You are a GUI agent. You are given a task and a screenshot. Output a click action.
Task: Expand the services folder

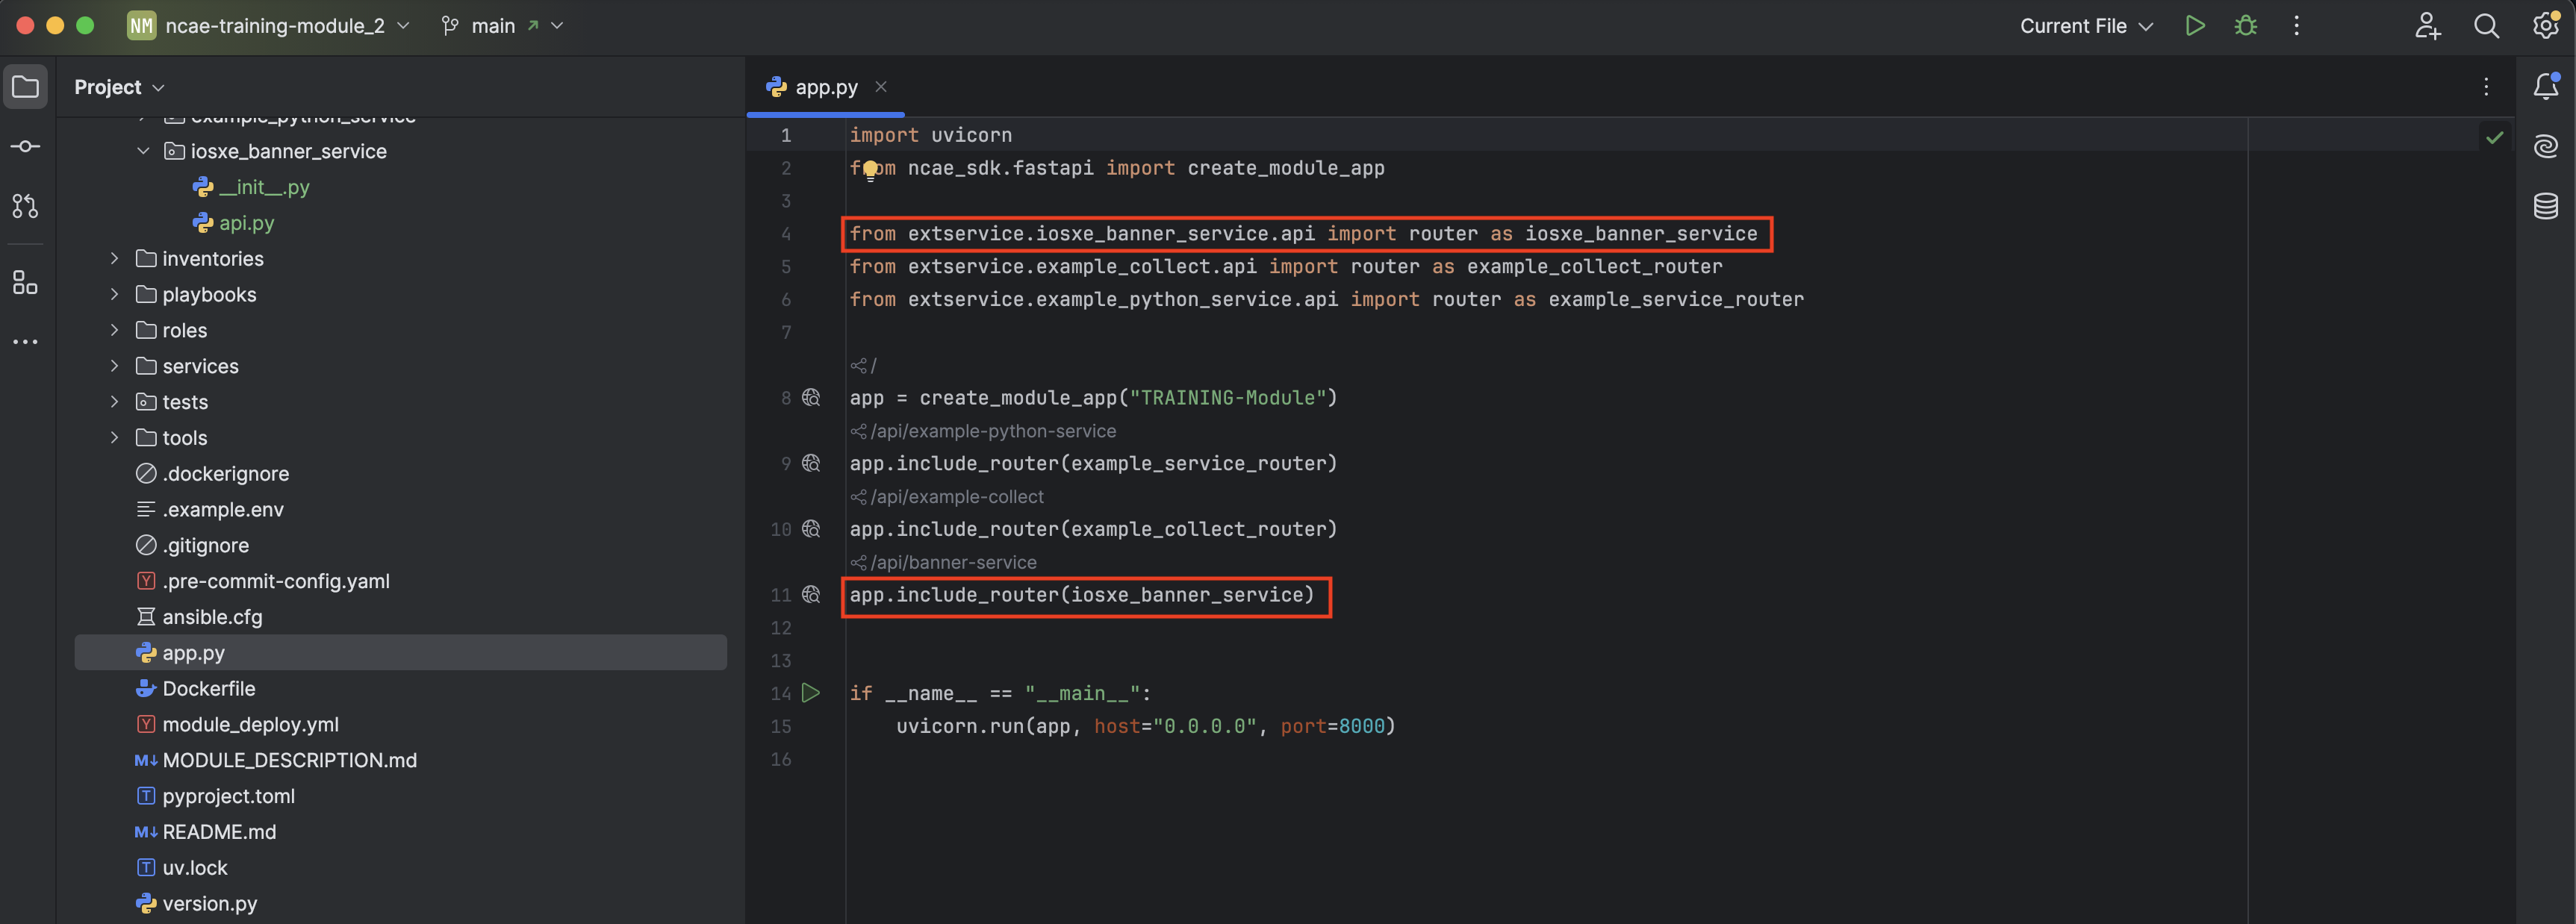point(114,367)
